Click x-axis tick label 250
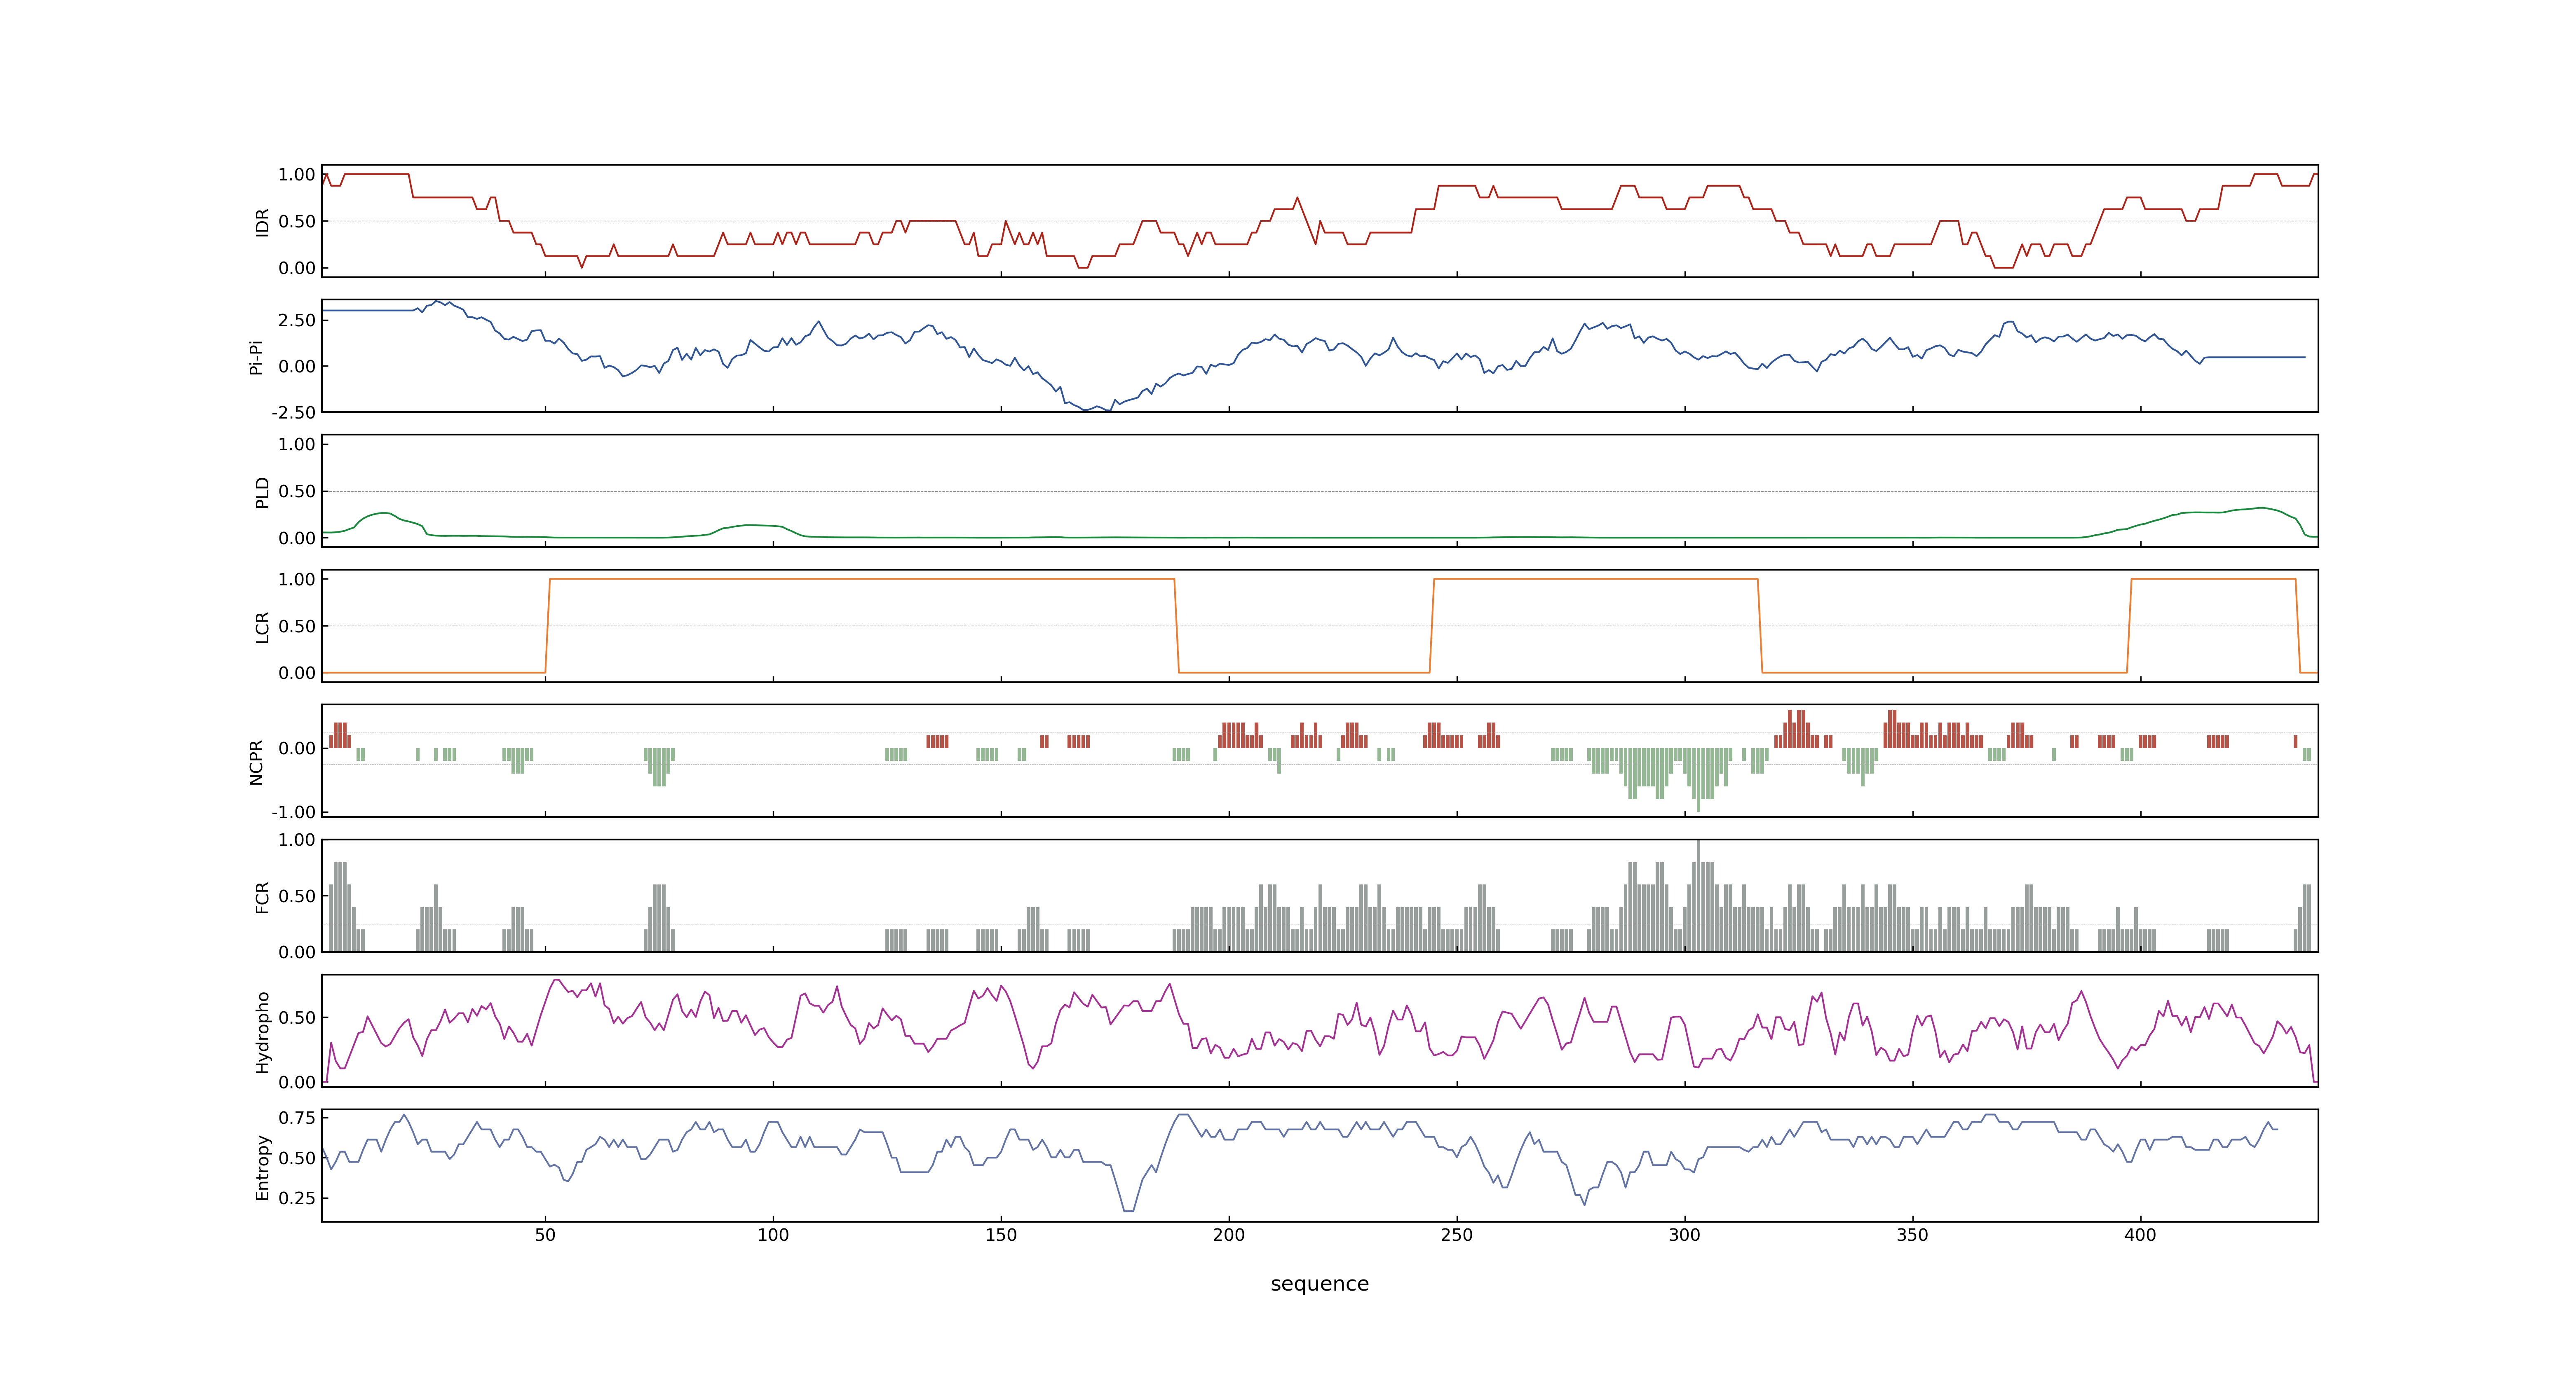The width and height of the screenshot is (2576, 1373). point(1457,1235)
